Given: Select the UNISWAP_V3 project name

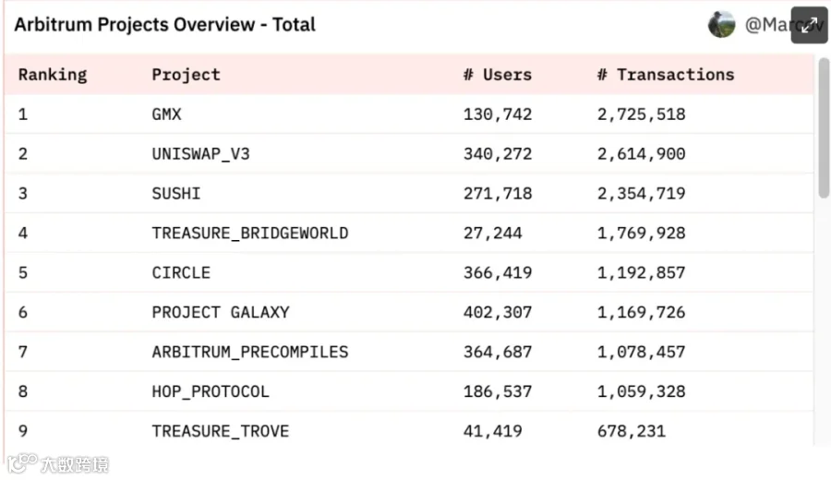Looking at the screenshot, I should click(x=200, y=154).
